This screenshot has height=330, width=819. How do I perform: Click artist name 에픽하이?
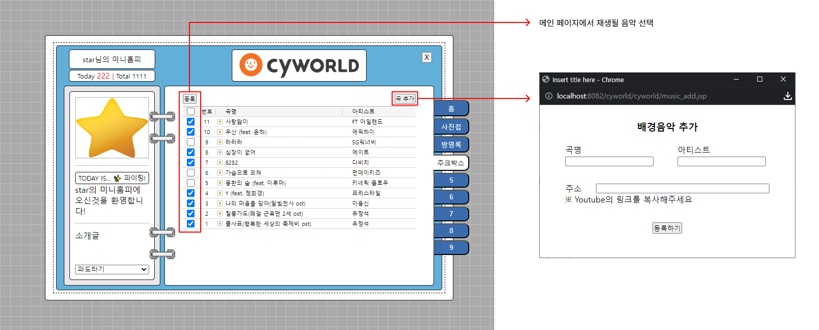pyautogui.click(x=363, y=132)
